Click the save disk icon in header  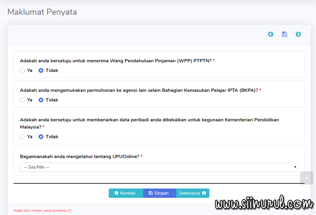point(284,34)
